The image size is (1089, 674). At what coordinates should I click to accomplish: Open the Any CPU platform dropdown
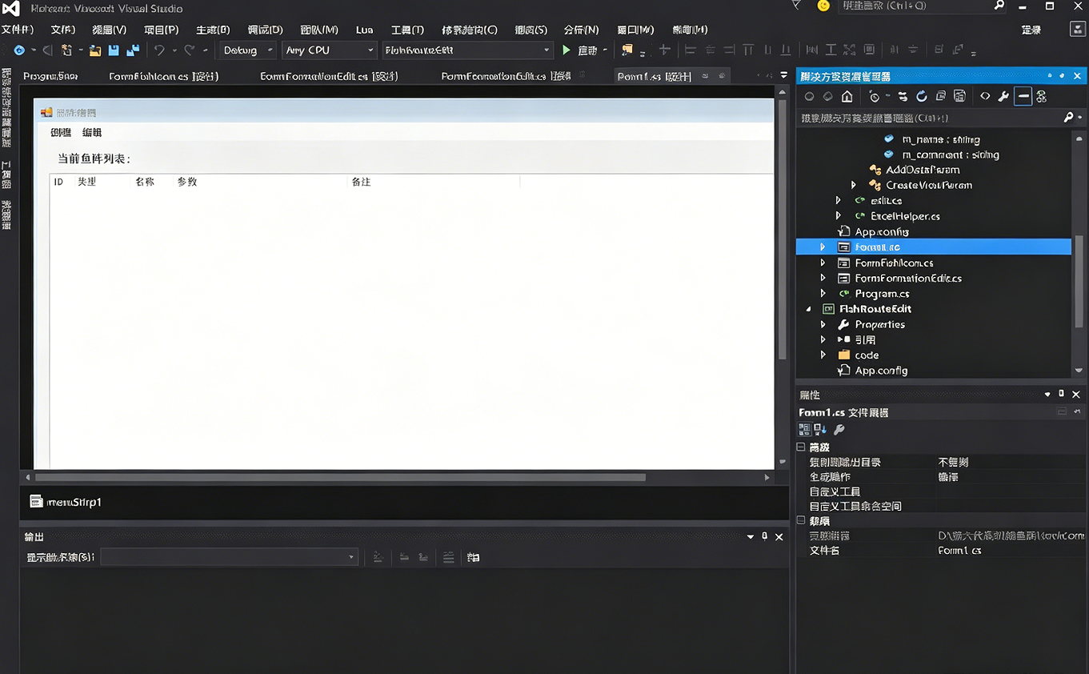click(330, 50)
